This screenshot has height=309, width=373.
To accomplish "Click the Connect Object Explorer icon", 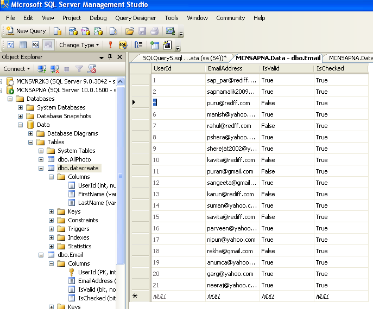I will [x=42, y=69].
